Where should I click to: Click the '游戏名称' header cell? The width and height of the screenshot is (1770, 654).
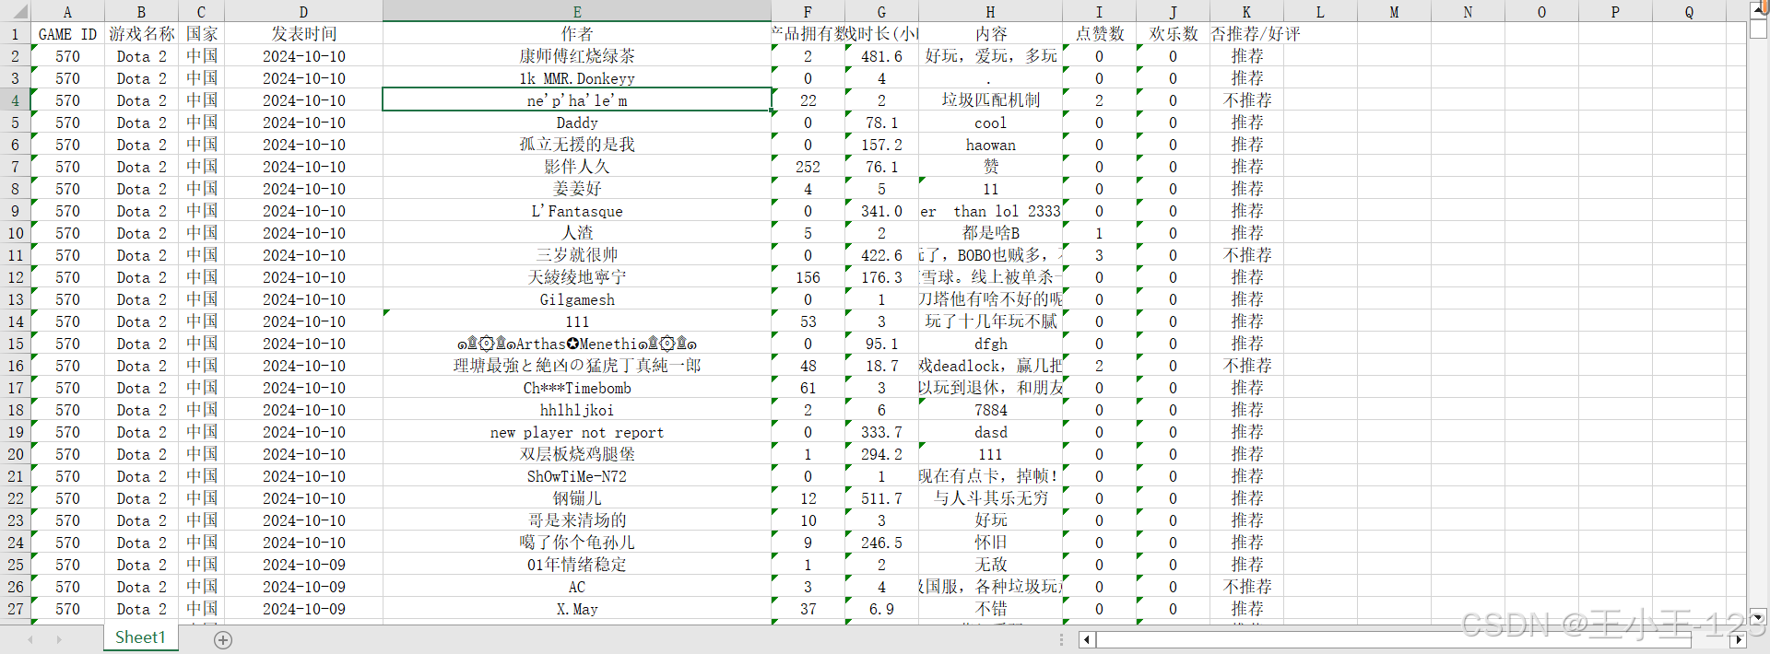[141, 34]
